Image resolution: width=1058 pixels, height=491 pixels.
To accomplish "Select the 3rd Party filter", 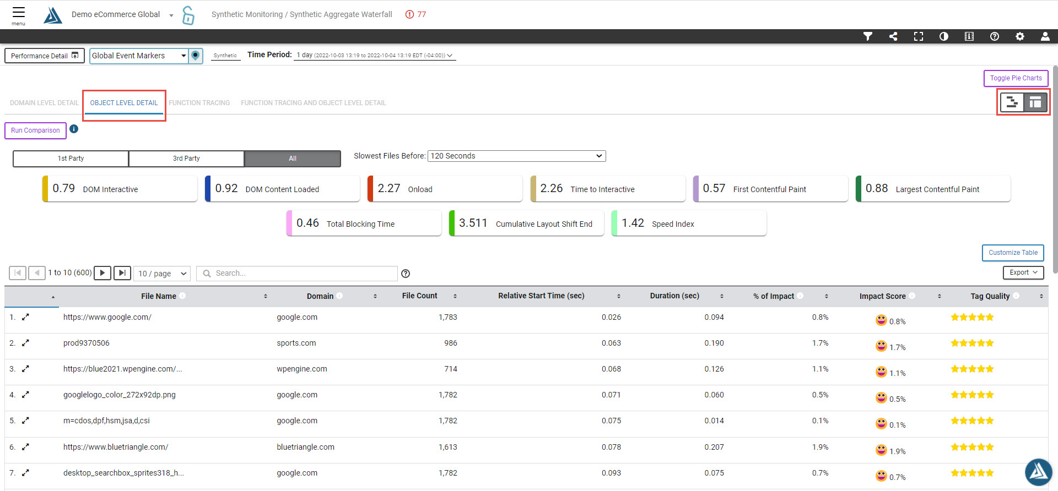I will point(186,159).
